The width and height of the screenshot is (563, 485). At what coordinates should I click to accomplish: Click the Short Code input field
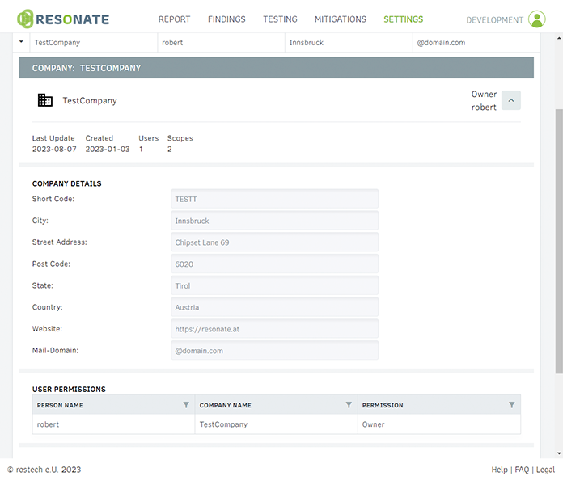click(x=274, y=199)
